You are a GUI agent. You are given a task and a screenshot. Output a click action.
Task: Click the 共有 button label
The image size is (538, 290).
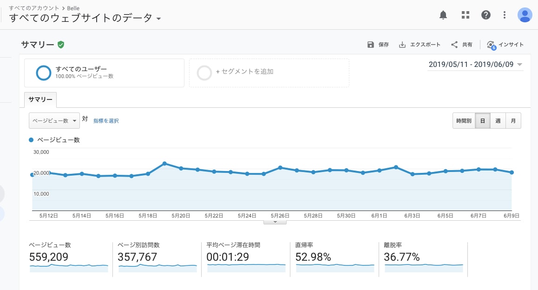pyautogui.click(x=467, y=45)
